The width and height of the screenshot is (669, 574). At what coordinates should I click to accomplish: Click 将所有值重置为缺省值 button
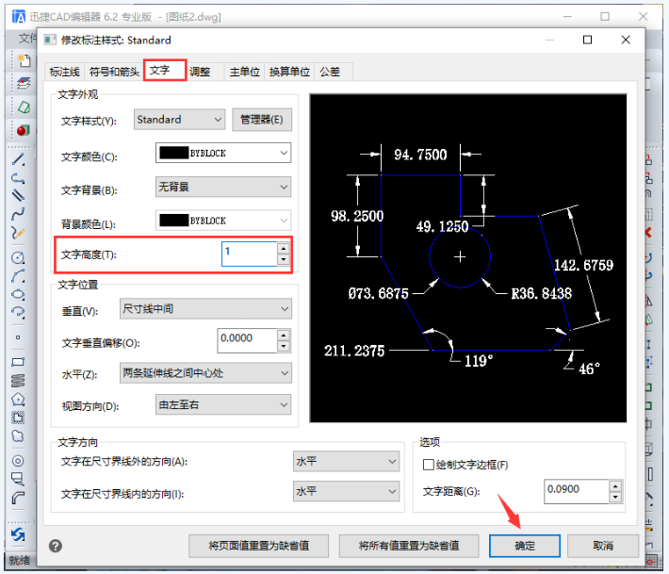(x=409, y=546)
